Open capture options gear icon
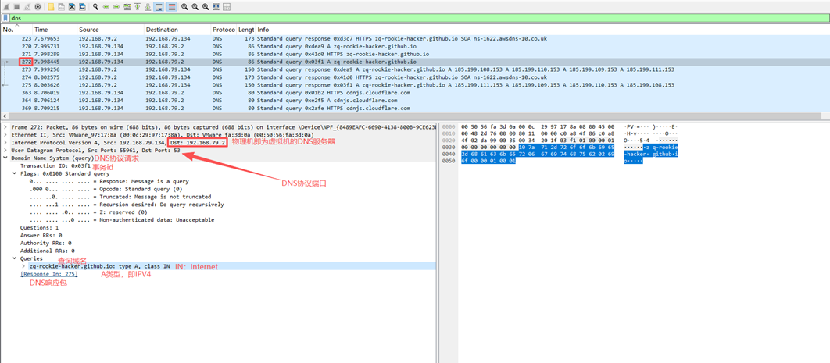 click(38, 7)
